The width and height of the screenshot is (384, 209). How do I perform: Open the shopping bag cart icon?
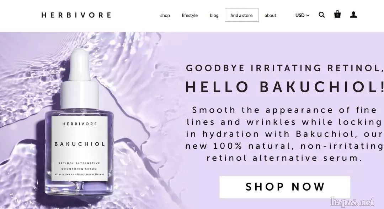(337, 14)
